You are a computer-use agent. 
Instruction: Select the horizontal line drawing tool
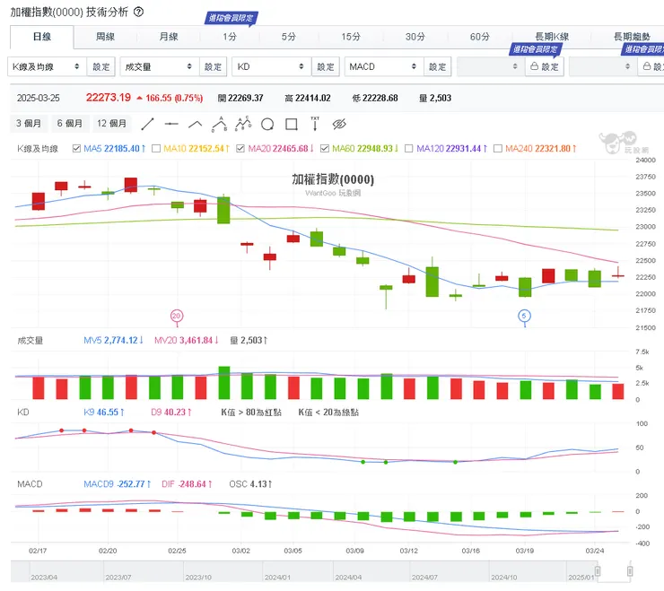171,124
